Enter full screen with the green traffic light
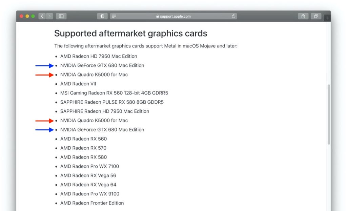 pyautogui.click(x=33, y=16)
